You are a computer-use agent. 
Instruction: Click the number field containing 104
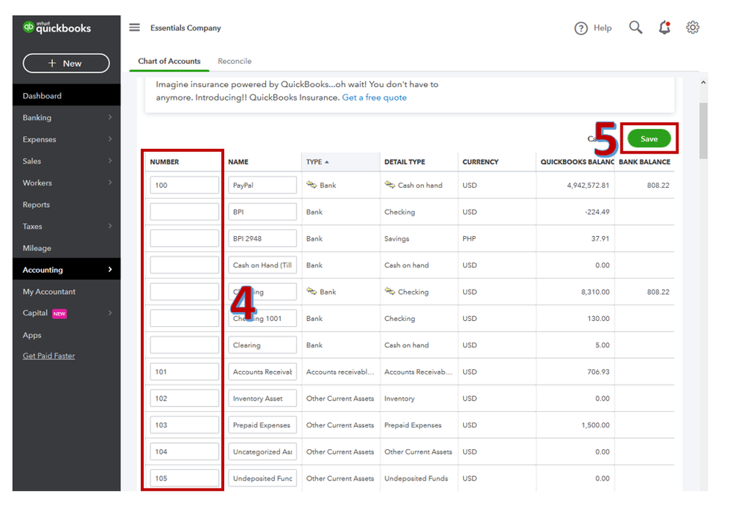click(x=184, y=451)
